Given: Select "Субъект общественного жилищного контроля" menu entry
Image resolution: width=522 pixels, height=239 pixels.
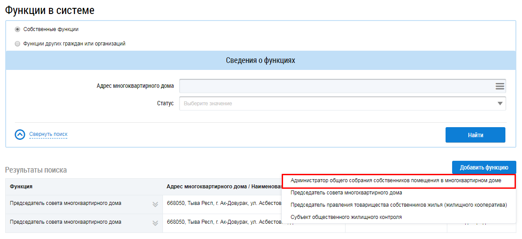Looking at the screenshot, I should click(x=346, y=217).
